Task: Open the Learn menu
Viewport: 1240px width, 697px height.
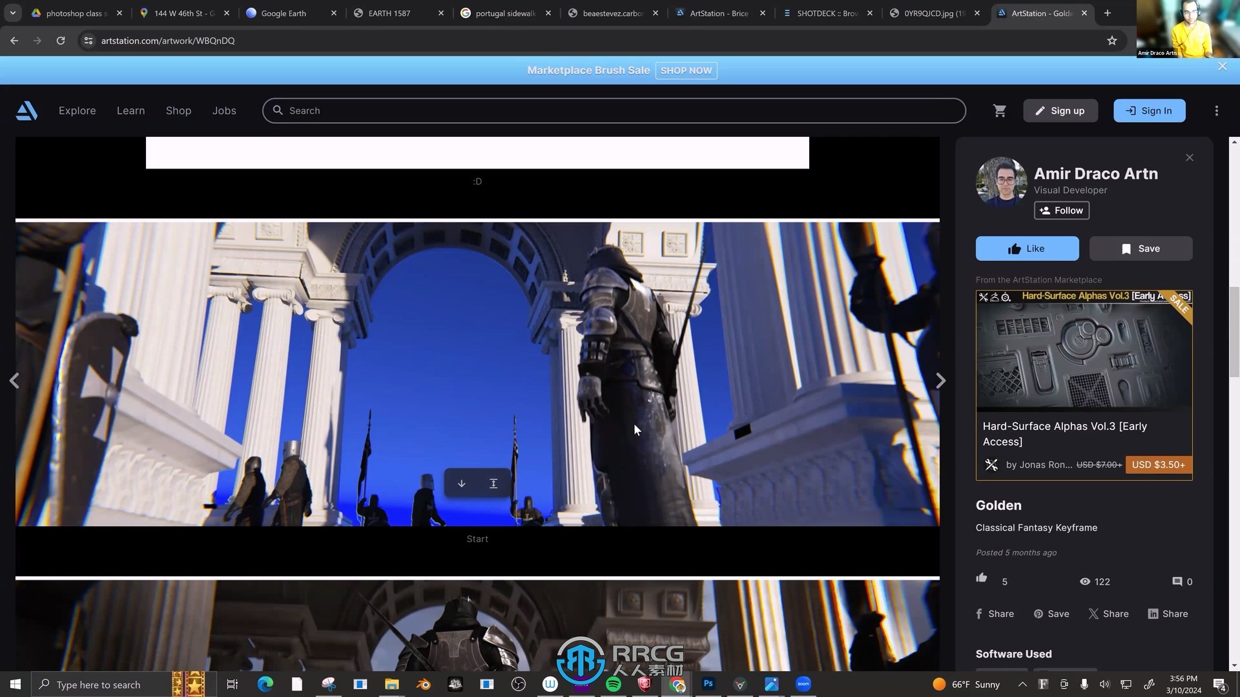Action: (x=130, y=111)
